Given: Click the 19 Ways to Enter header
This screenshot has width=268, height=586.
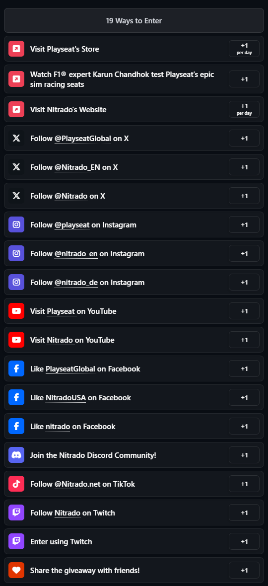Looking at the screenshot, I should tap(134, 20).
